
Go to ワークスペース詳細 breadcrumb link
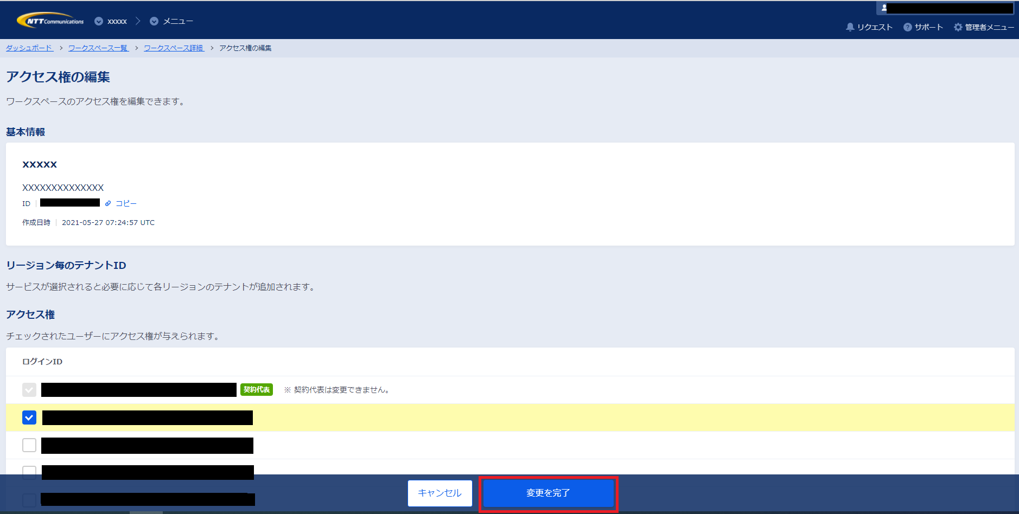click(x=174, y=48)
